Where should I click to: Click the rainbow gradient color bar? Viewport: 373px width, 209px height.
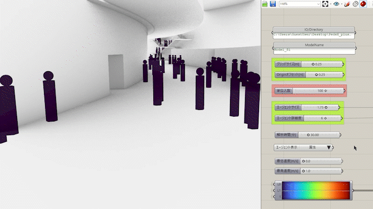pyautogui.click(x=317, y=190)
